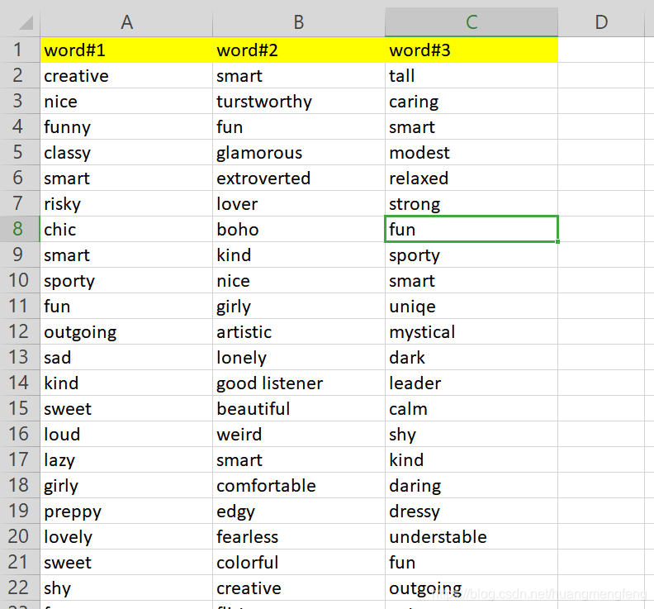Click the cell containing calm

tap(472, 408)
